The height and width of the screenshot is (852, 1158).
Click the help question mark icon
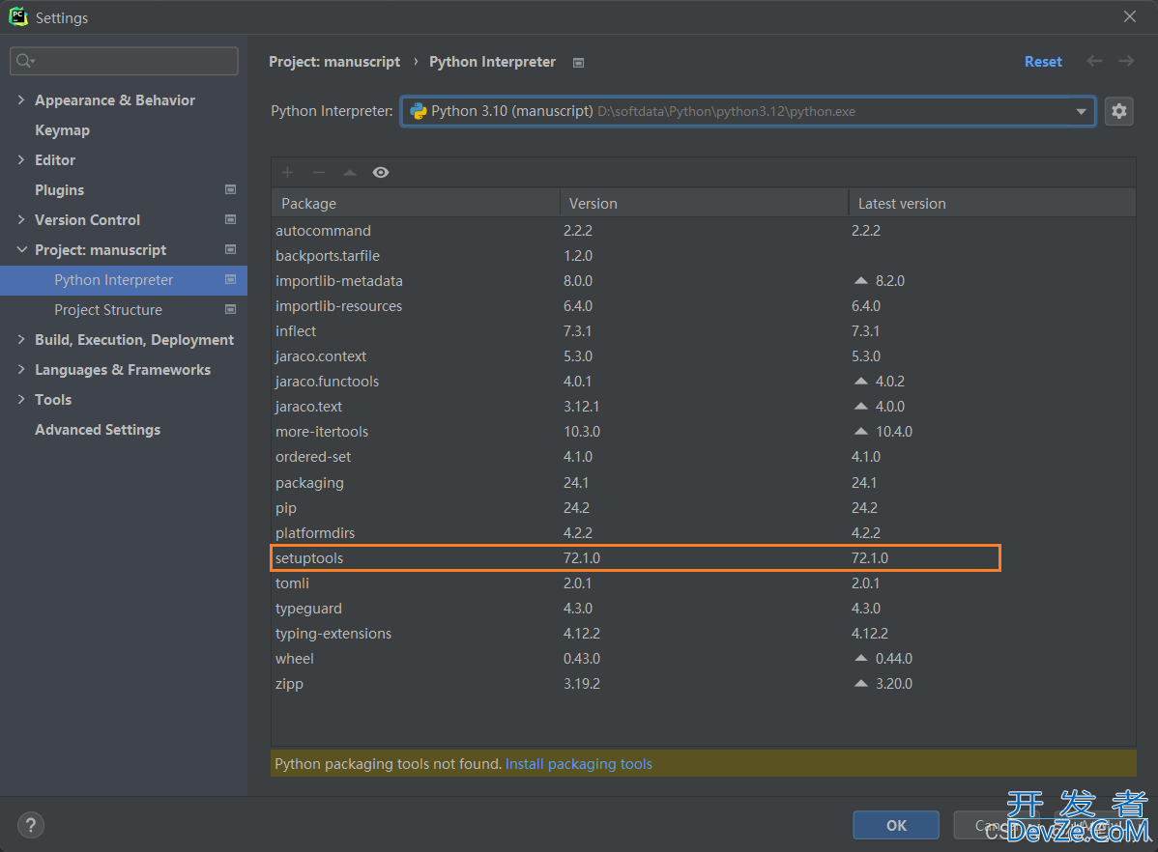[31, 825]
